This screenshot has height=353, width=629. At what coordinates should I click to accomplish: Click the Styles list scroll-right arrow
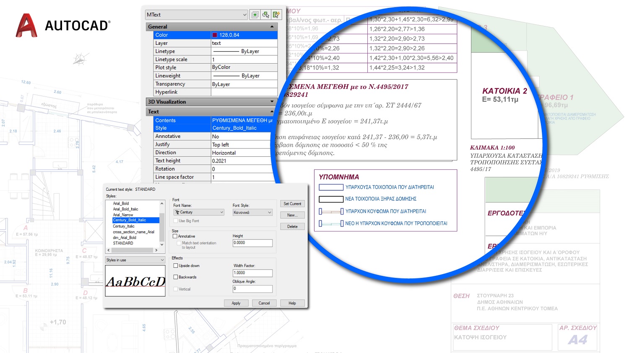pos(156,250)
